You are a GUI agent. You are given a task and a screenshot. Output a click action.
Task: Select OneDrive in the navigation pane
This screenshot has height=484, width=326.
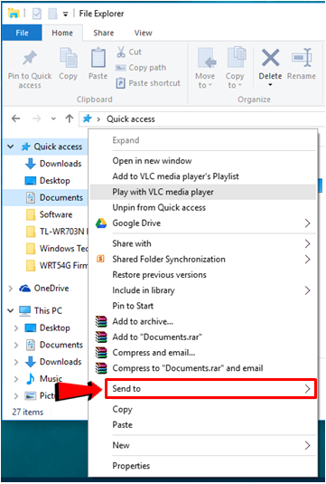pyautogui.click(x=51, y=288)
